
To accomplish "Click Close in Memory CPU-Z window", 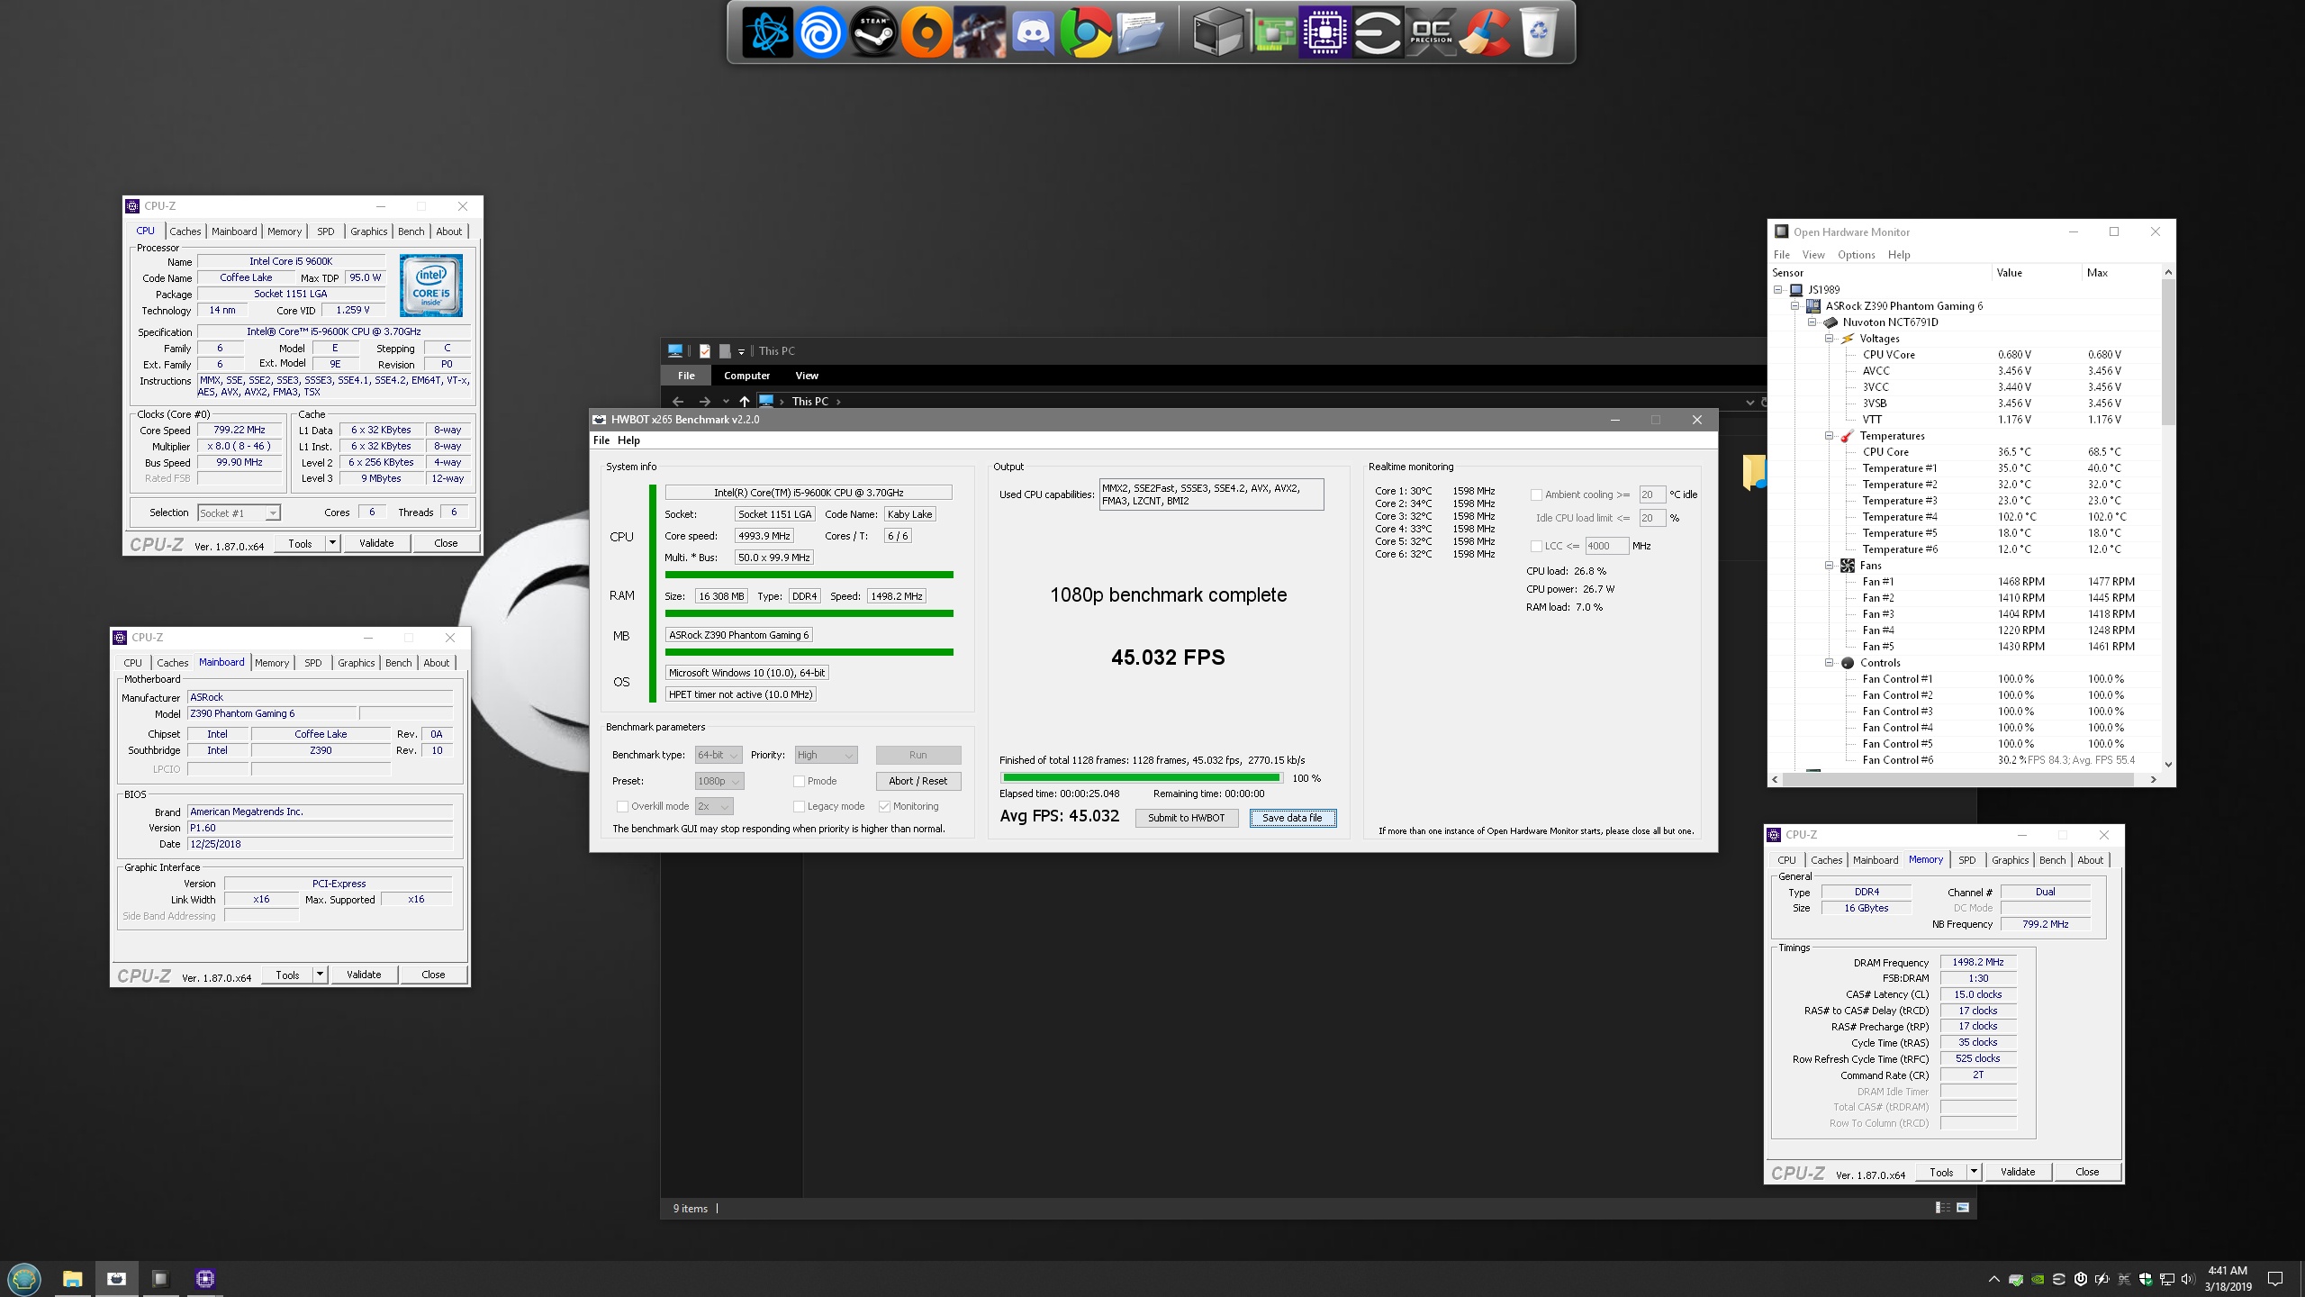I will coord(2087,1172).
